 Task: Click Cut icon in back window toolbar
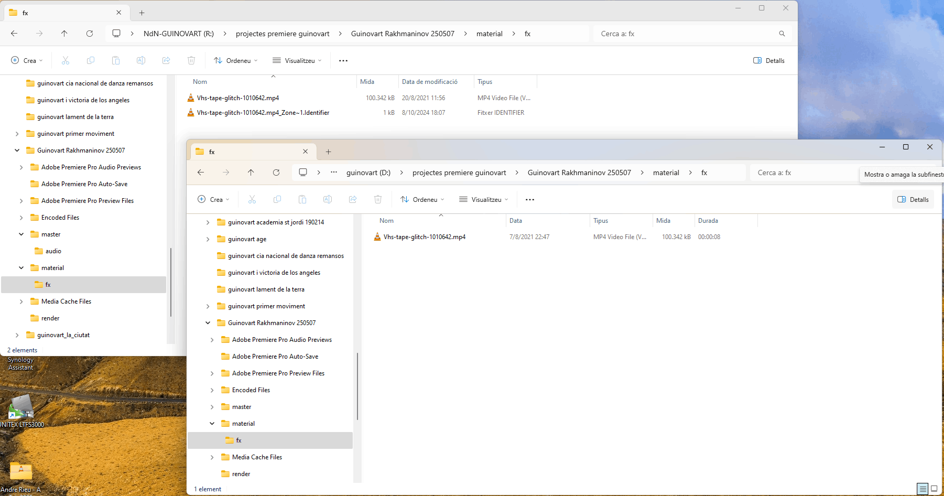click(66, 60)
